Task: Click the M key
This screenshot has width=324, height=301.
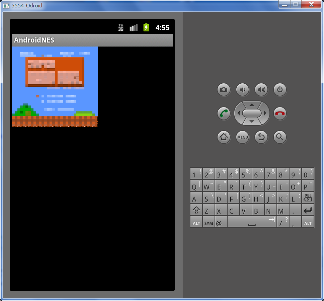Action: [x=283, y=210]
